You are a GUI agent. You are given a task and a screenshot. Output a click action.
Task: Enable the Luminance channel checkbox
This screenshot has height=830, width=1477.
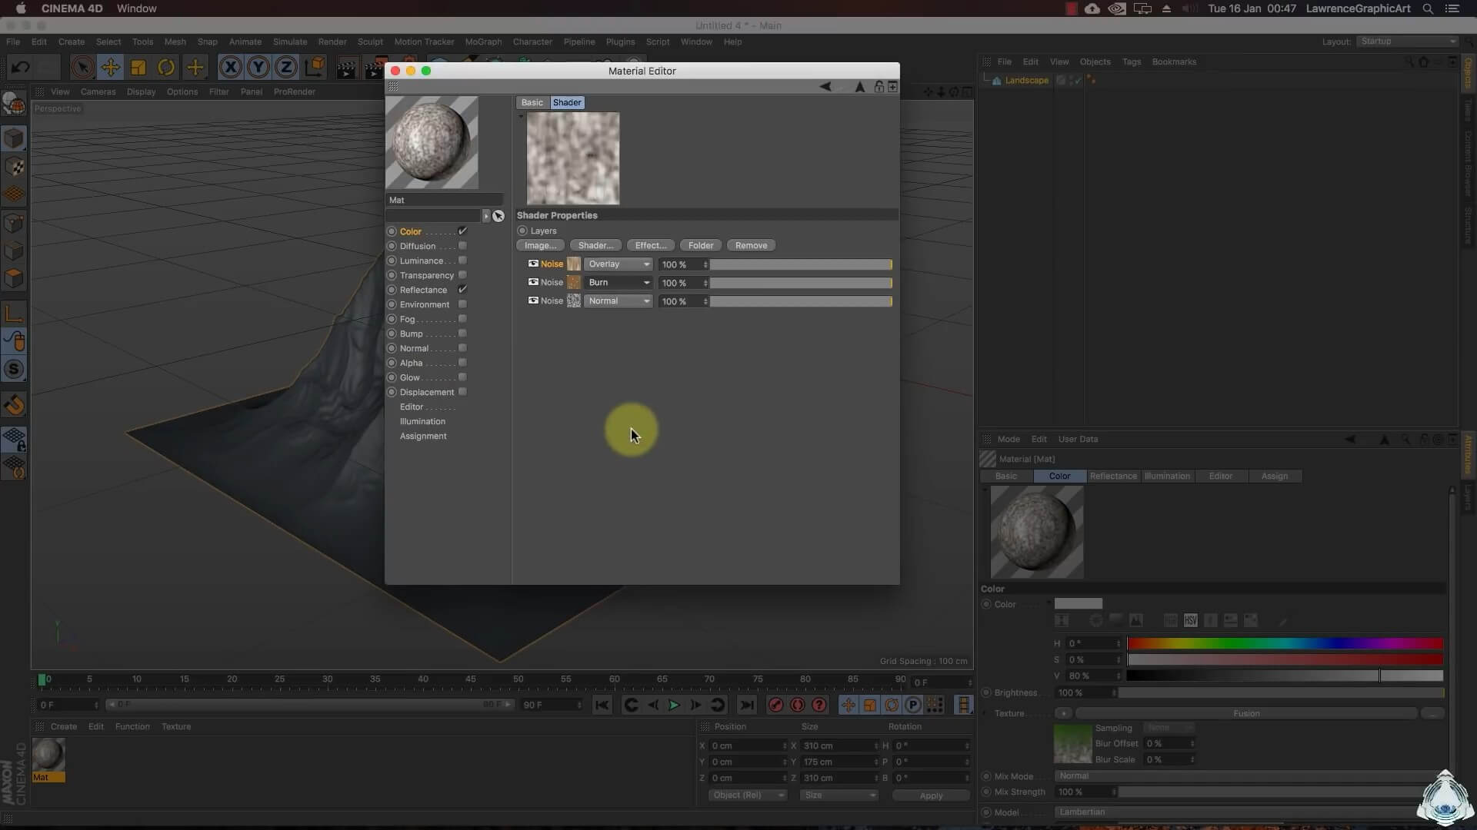(462, 261)
